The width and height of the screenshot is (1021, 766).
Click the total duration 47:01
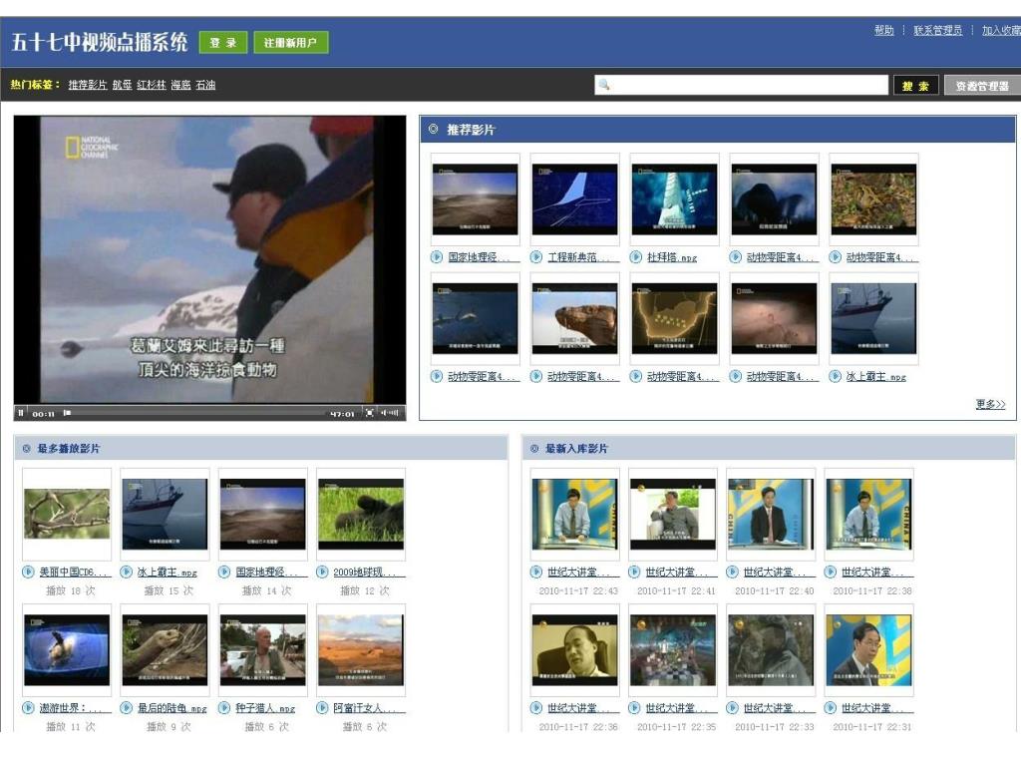(x=343, y=414)
